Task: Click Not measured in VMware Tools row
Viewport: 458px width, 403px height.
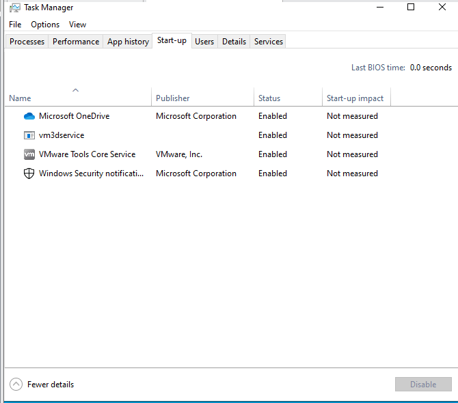Action: point(352,154)
